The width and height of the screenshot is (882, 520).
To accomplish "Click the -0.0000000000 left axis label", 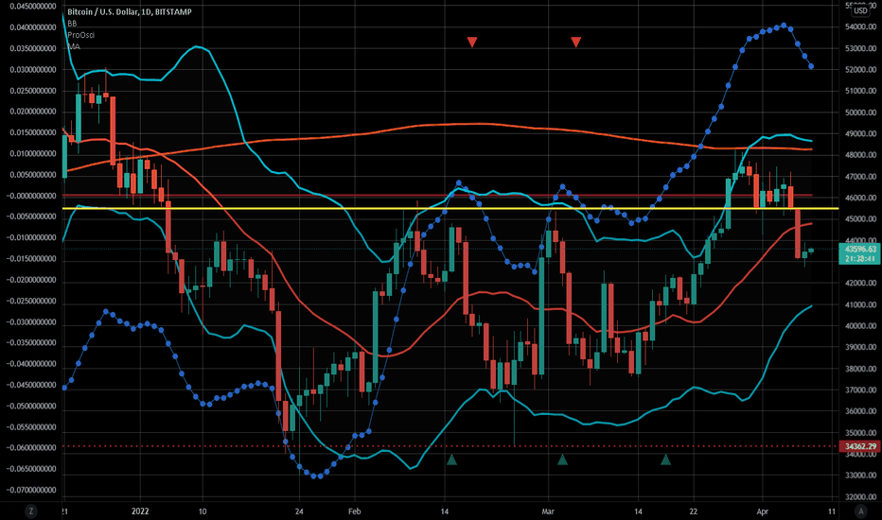I will point(31,196).
